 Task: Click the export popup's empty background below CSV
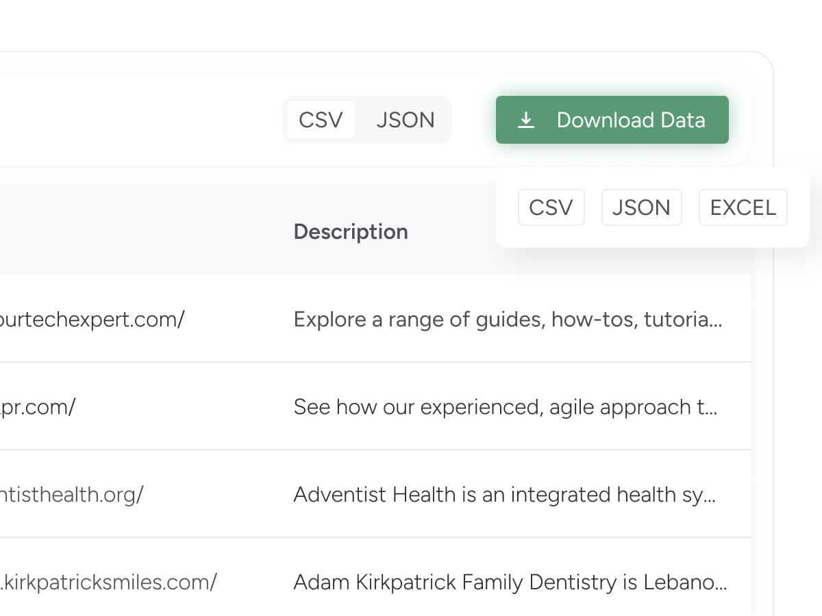551,236
